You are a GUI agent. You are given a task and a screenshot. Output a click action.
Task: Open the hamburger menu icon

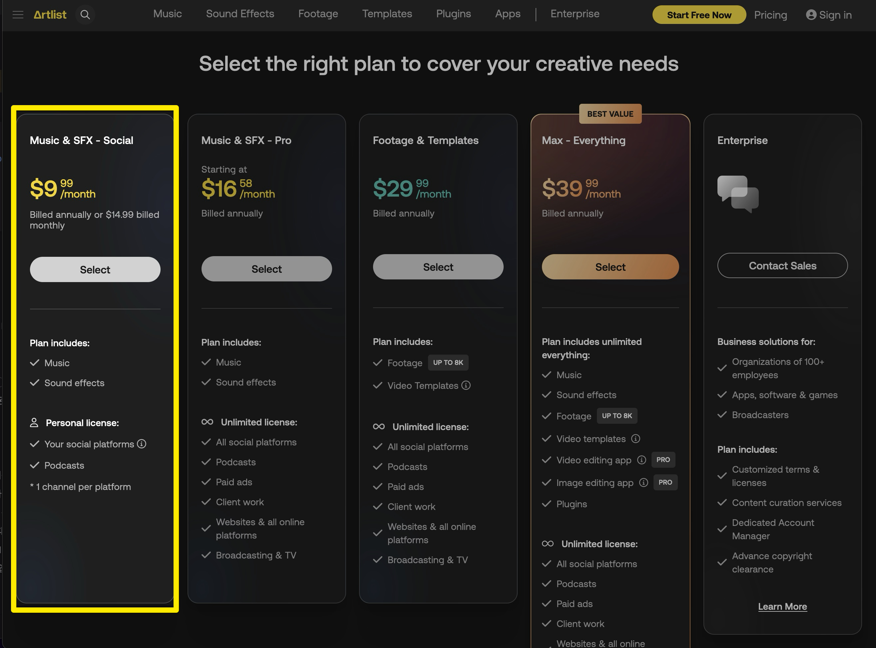tap(18, 15)
